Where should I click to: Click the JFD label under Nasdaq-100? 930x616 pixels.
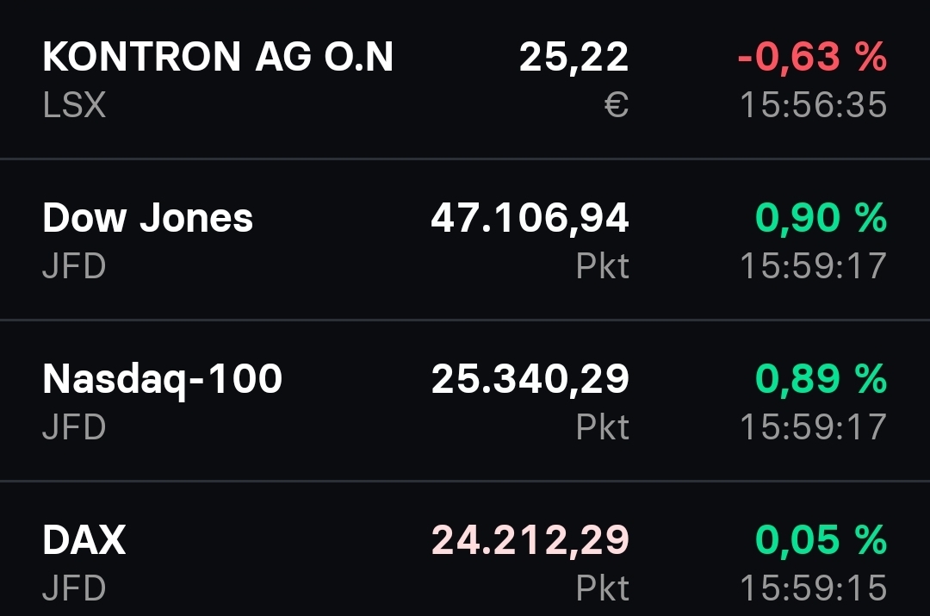[74, 426]
